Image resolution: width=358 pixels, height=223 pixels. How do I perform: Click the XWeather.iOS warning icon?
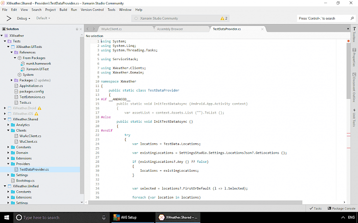click(36, 113)
